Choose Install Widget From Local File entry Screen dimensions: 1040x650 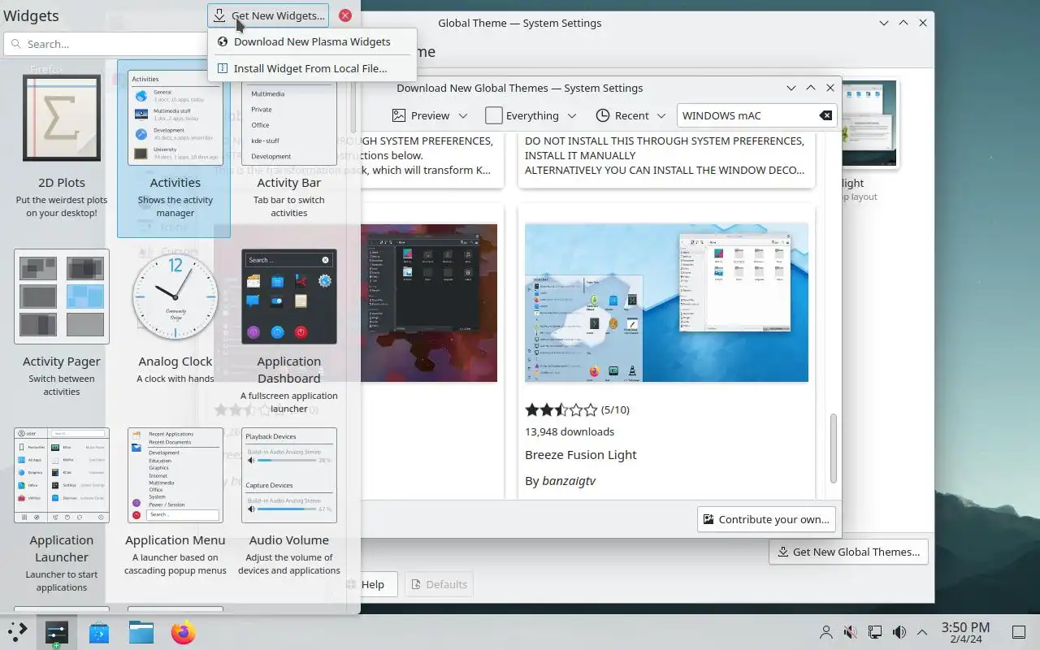tap(312, 68)
